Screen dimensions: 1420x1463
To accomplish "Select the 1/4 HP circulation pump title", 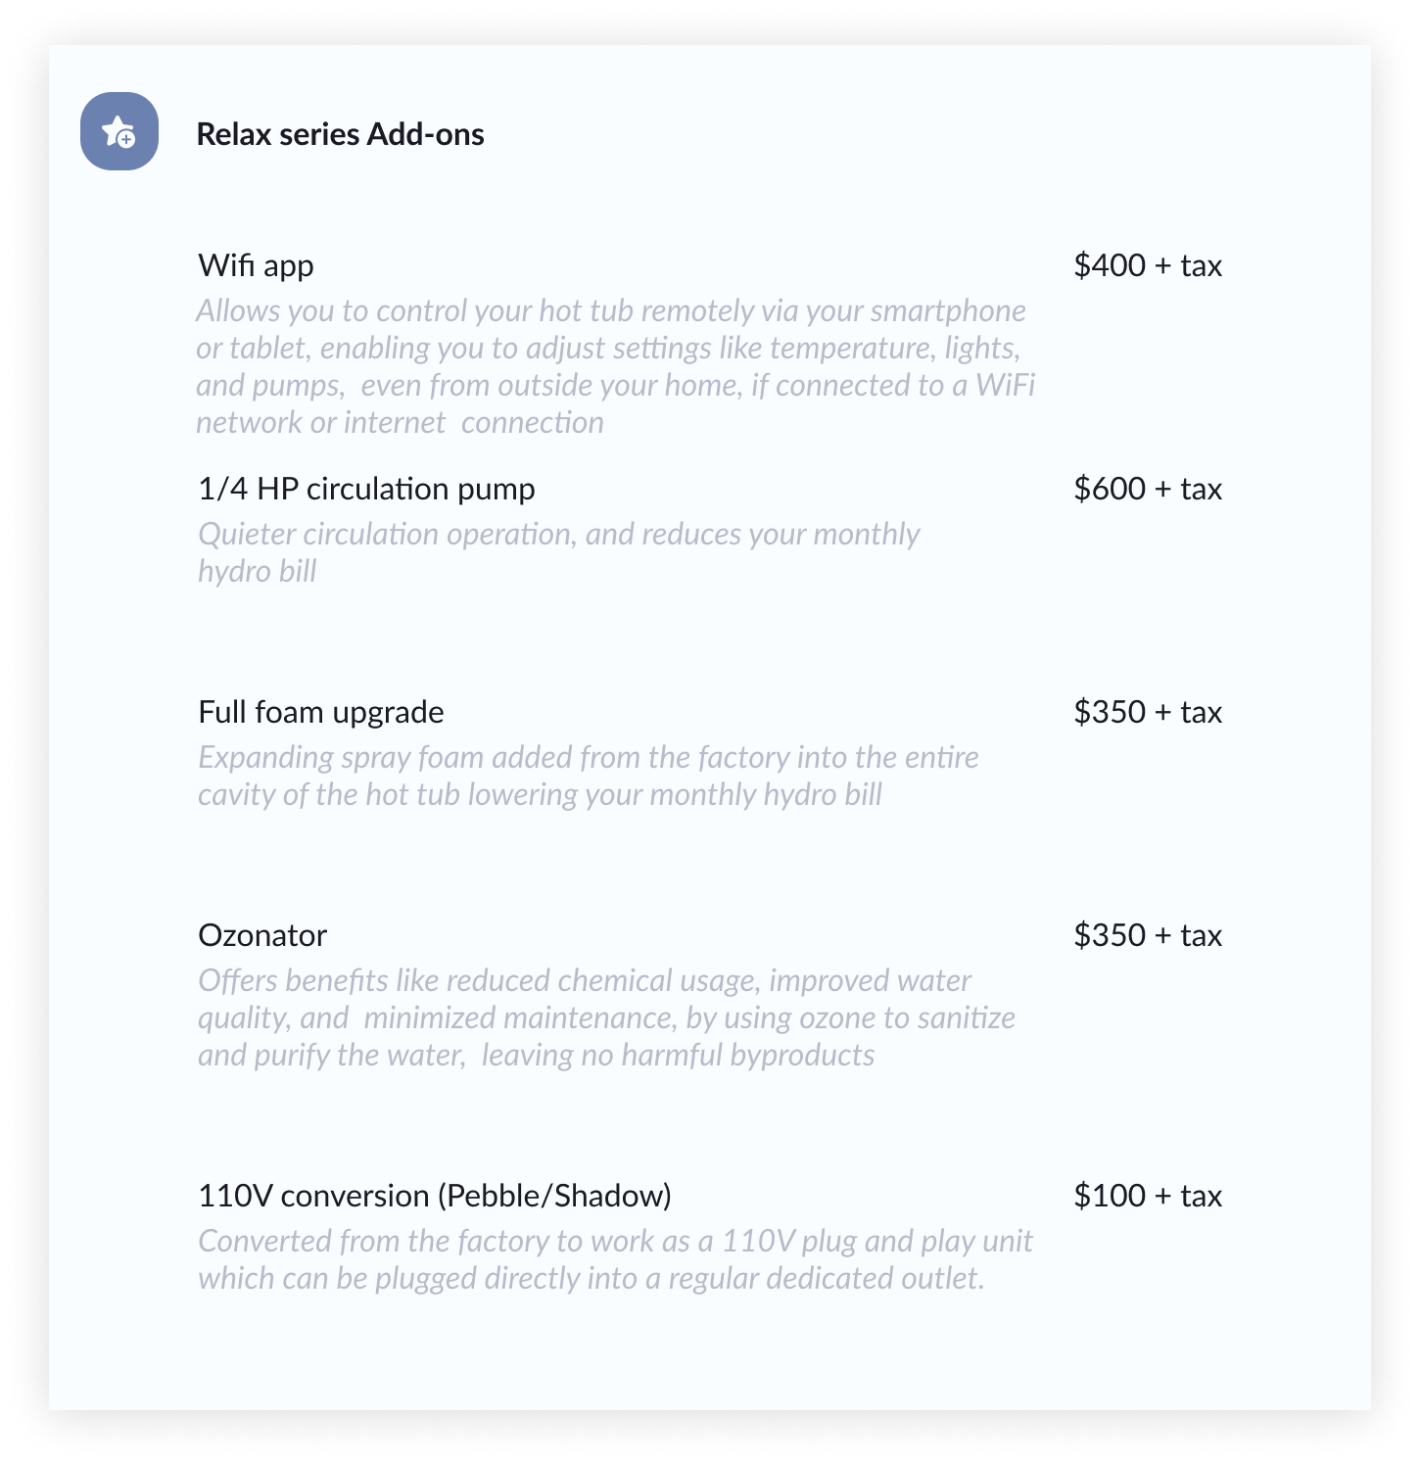I will pyautogui.click(x=366, y=489).
